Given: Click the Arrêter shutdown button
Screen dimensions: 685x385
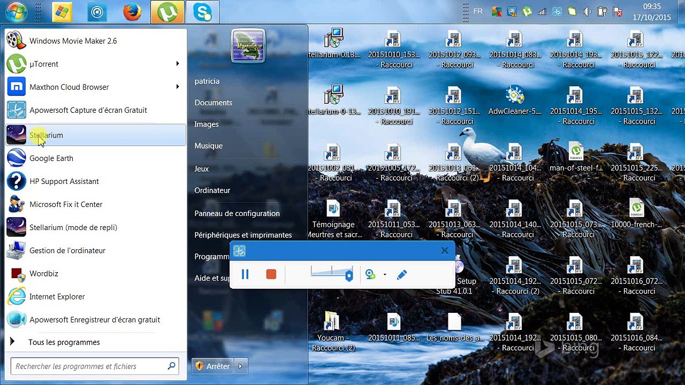Looking at the screenshot, I should point(213,366).
